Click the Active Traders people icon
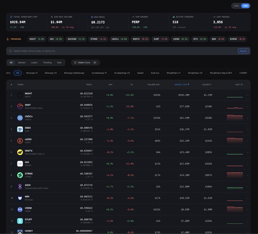The height and width of the screenshot is (234, 258). pos(174,17)
